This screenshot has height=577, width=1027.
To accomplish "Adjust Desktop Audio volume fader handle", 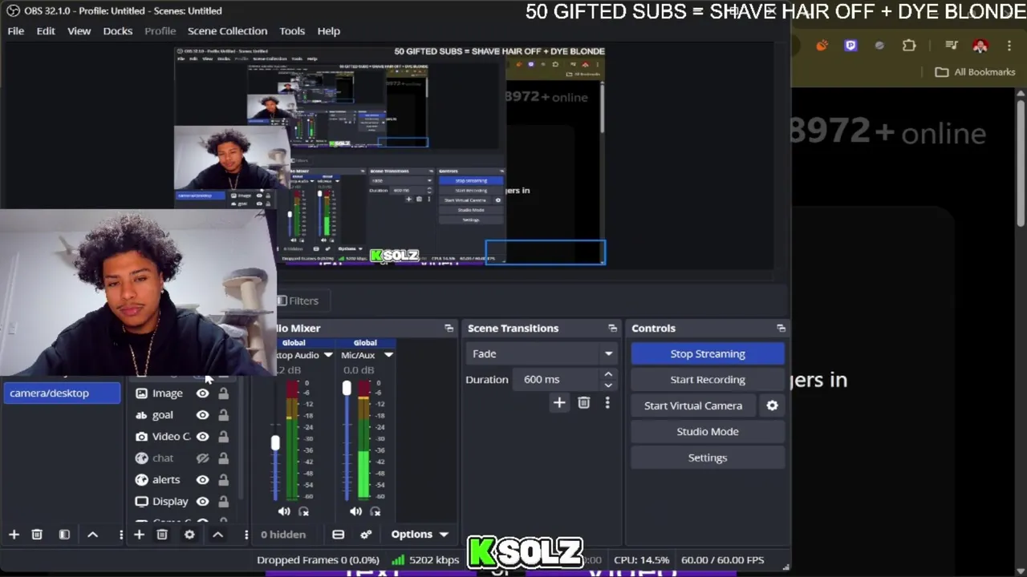I will [275, 442].
